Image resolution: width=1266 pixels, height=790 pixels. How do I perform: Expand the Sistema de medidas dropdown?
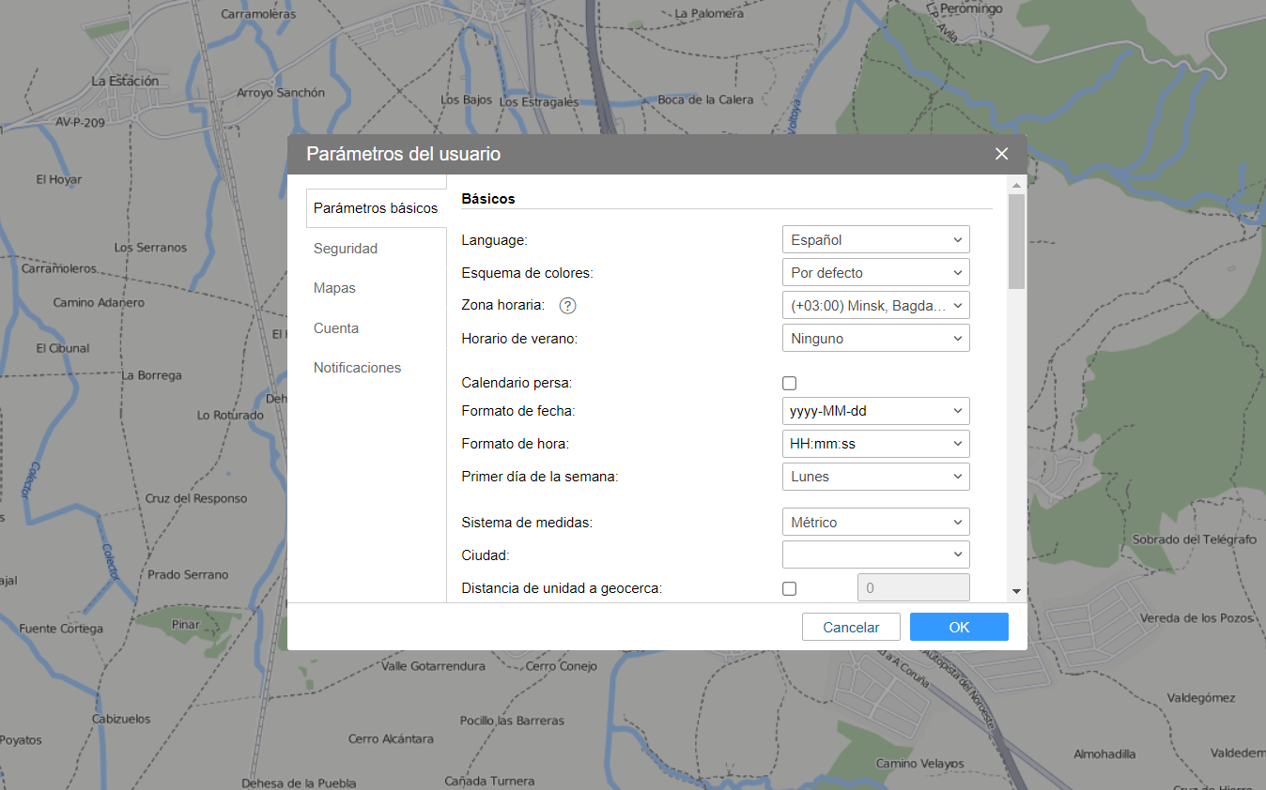point(874,523)
